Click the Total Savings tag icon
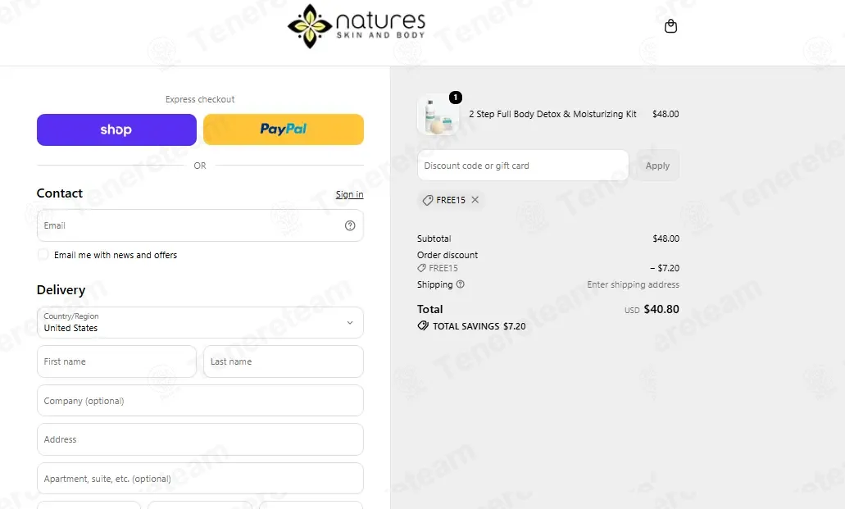The height and width of the screenshot is (509, 845). click(423, 325)
